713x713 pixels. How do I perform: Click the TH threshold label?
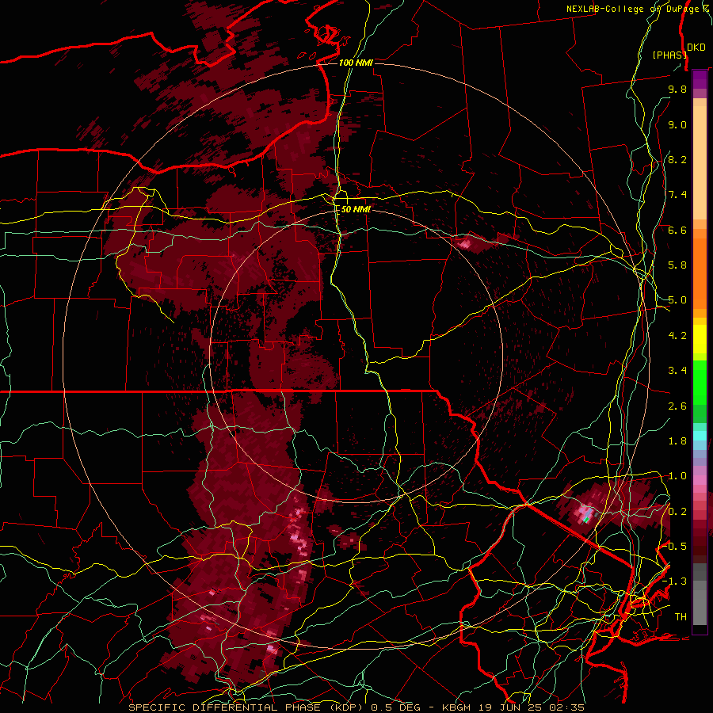click(x=681, y=617)
